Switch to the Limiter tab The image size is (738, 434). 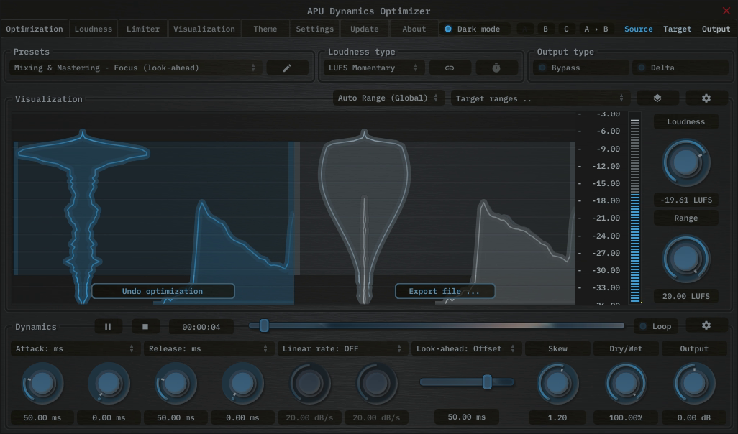(143, 29)
